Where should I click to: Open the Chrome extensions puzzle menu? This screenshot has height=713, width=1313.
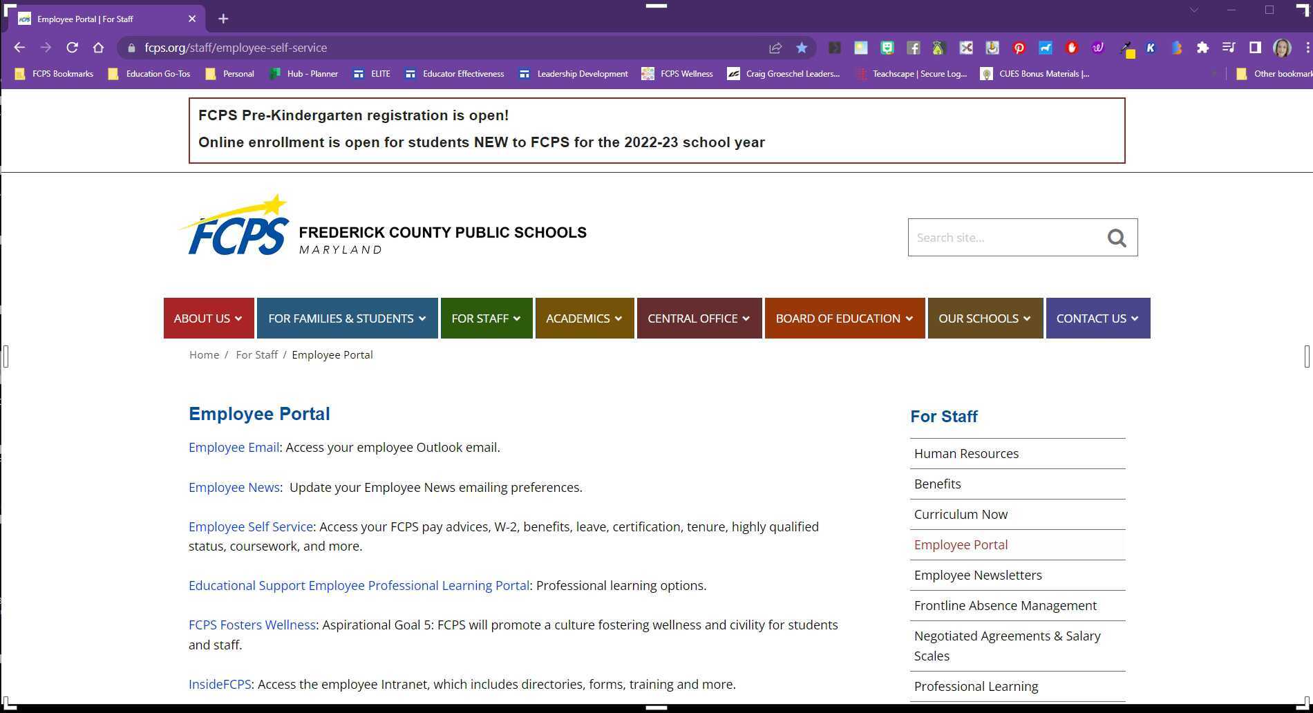pyautogui.click(x=1202, y=48)
